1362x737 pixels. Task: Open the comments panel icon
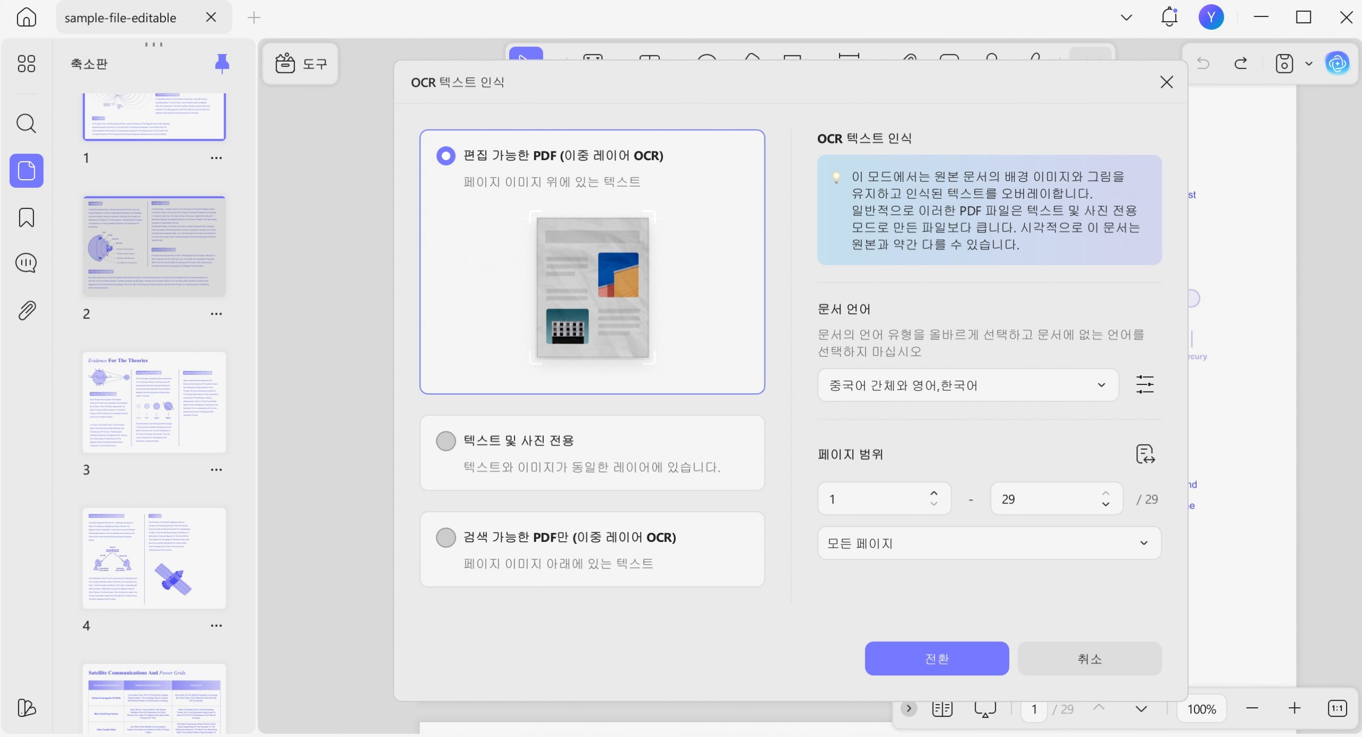pos(26,263)
